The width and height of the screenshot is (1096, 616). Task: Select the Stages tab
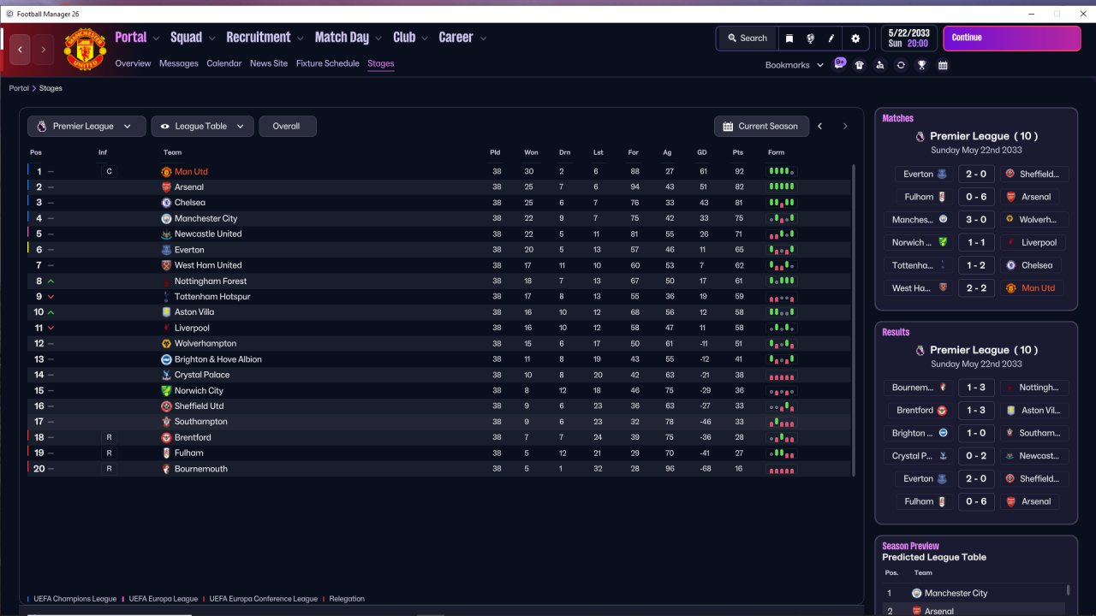[381, 63]
